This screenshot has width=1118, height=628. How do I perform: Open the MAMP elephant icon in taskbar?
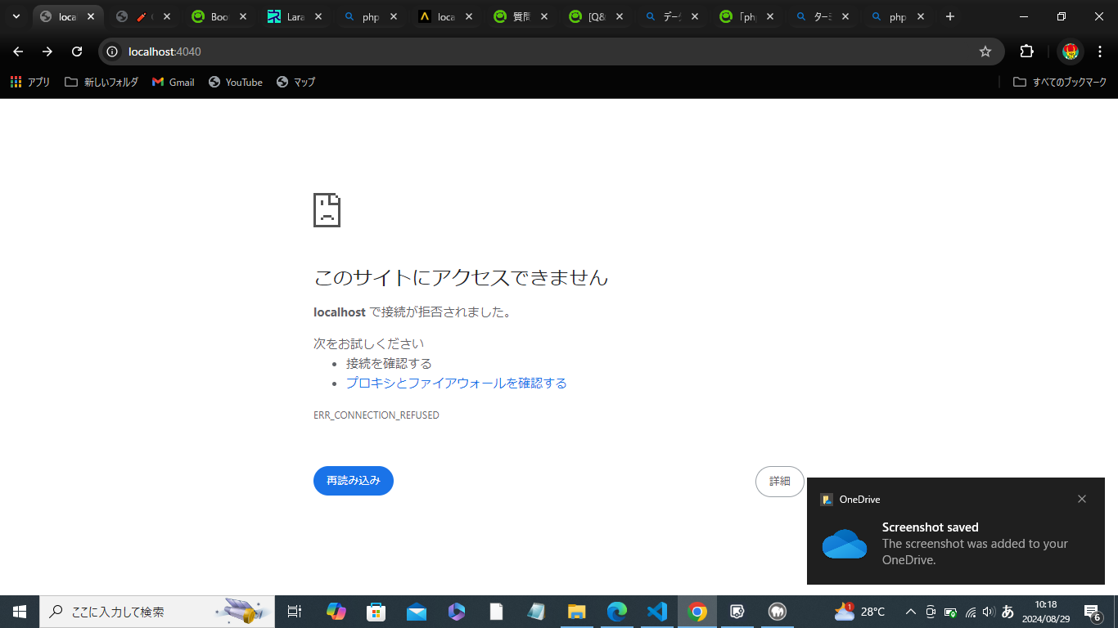(x=778, y=612)
